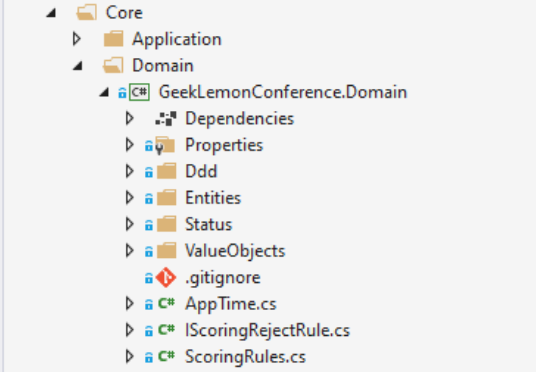Click the source control lock icon beside Entities
The width and height of the screenshot is (536, 372).
[149, 198]
